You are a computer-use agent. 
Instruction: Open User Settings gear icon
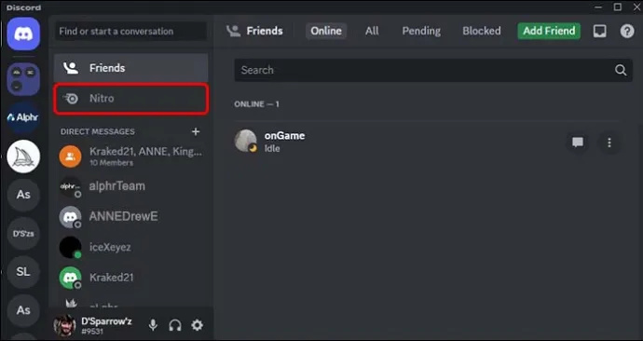(198, 325)
